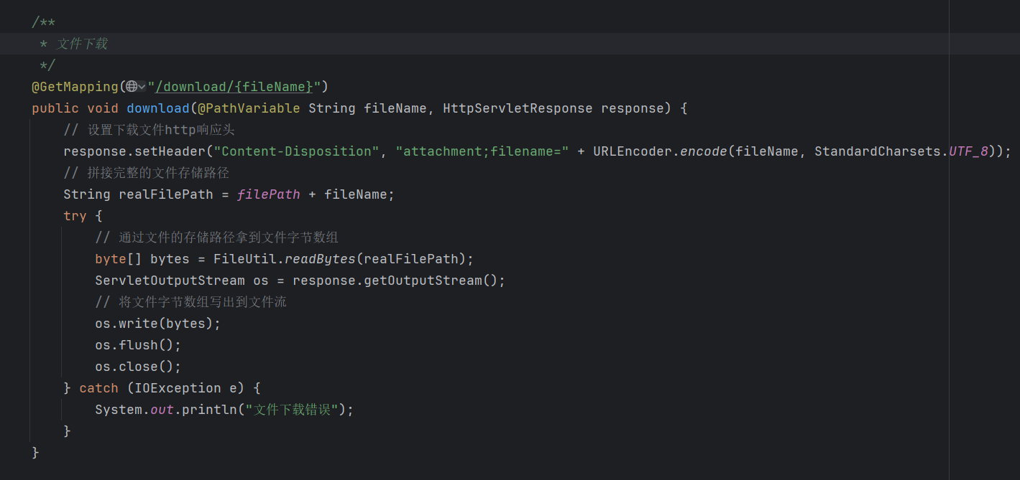The width and height of the screenshot is (1020, 480).
Task: Click the URLEncoder class name
Action: [x=633, y=151]
